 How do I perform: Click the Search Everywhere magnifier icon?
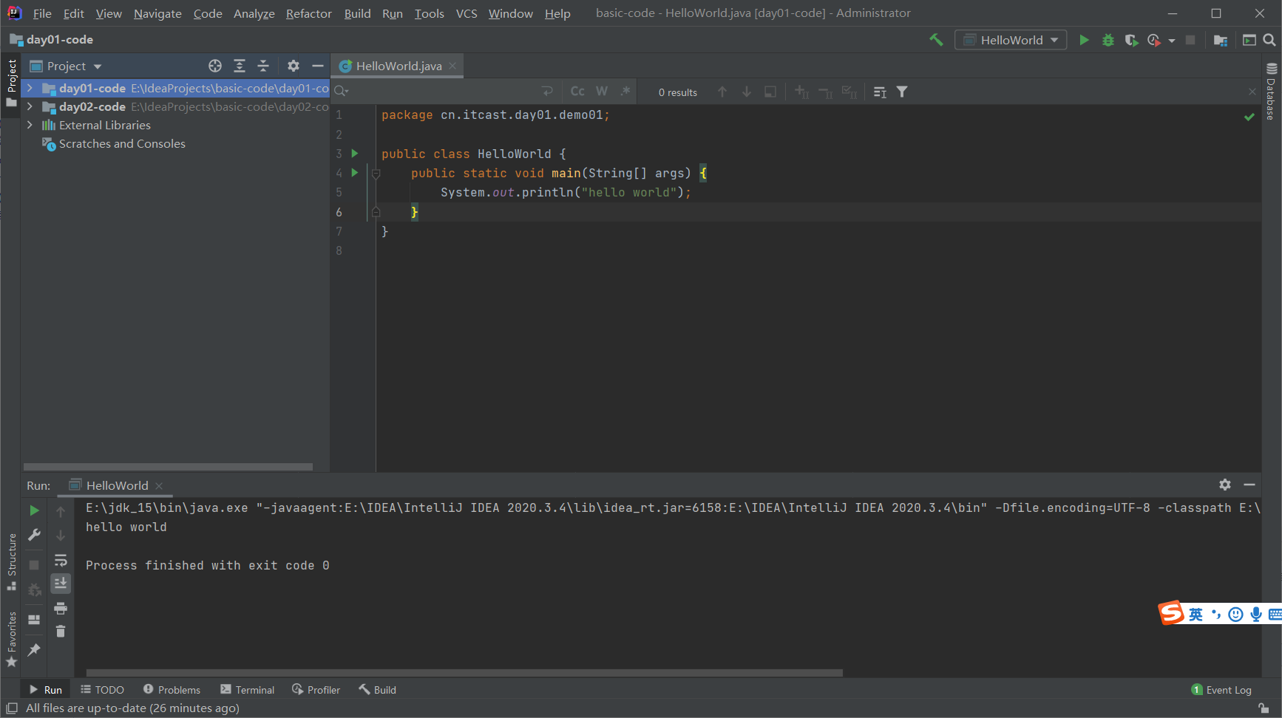coord(1269,40)
